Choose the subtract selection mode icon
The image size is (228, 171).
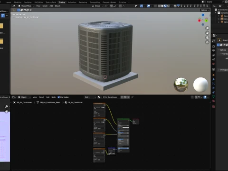[25, 10]
